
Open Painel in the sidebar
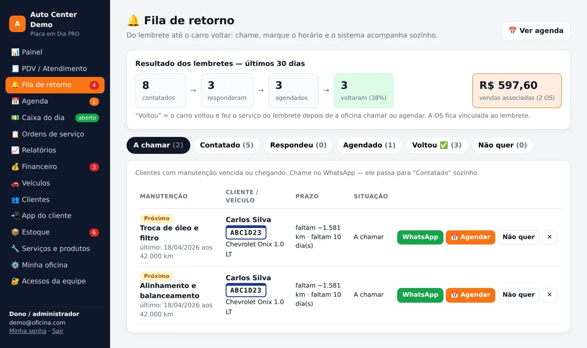[55, 52]
